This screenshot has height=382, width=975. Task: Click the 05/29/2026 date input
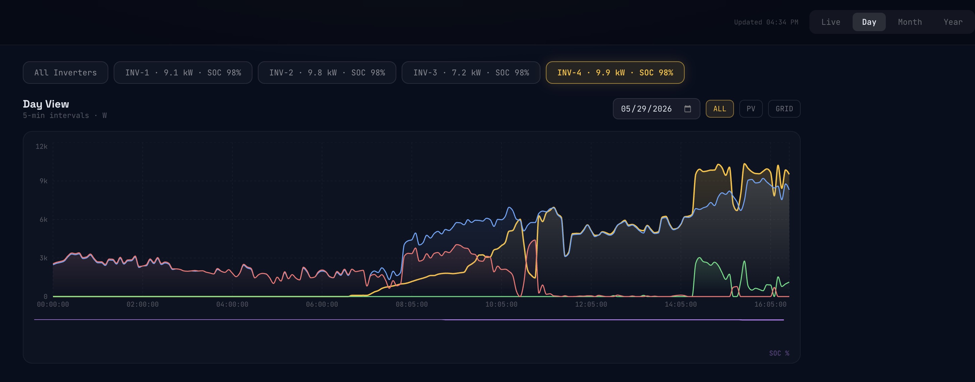656,109
